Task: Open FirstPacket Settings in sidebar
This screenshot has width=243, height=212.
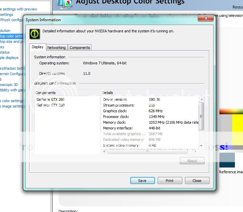Action: 11,68
